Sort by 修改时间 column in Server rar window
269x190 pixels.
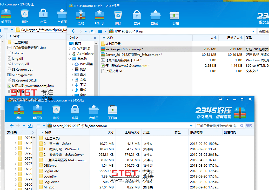tap(205, 132)
